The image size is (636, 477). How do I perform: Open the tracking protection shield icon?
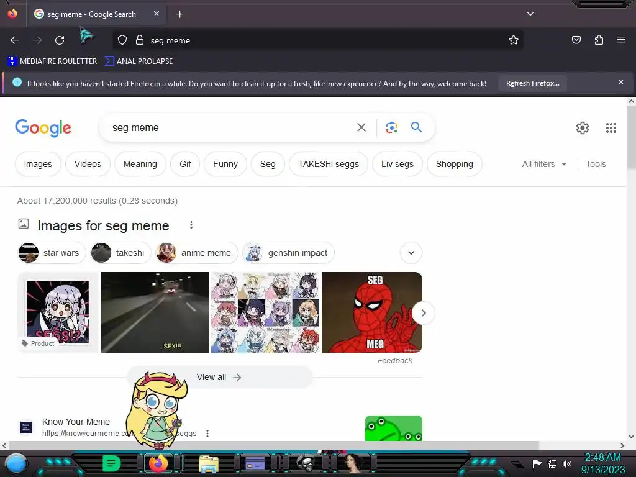point(122,40)
